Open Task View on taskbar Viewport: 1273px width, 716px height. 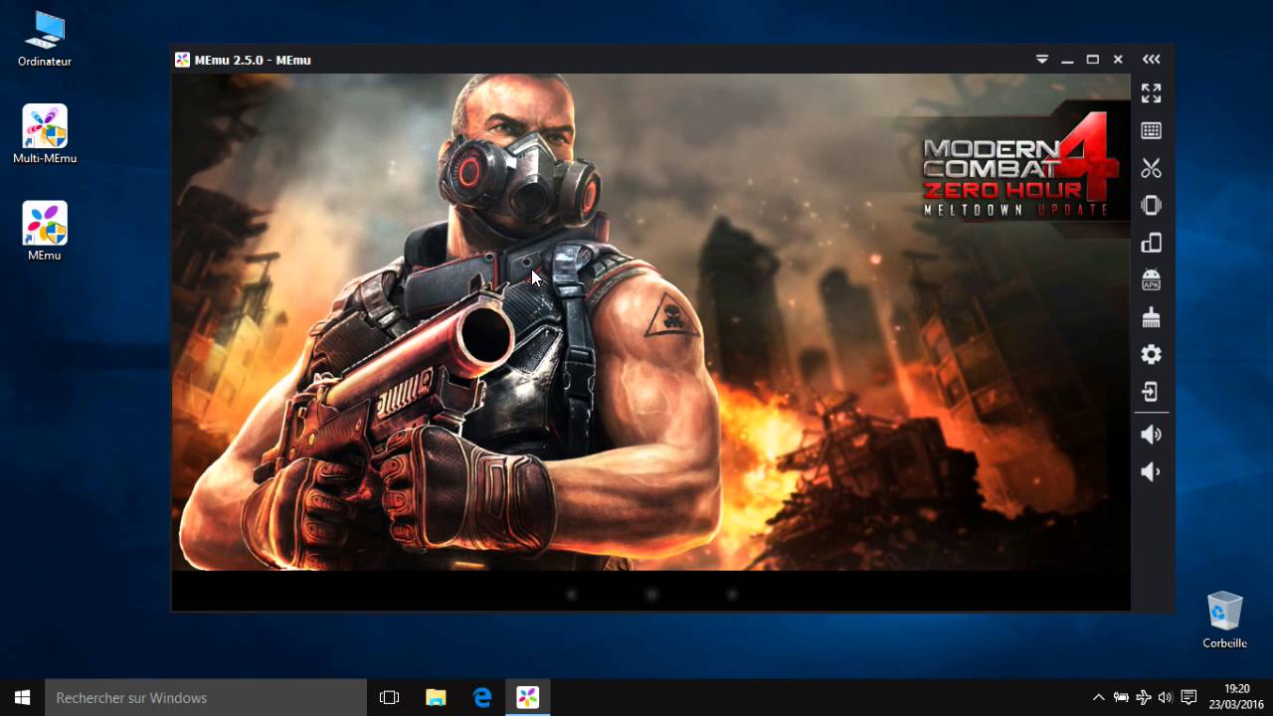pos(389,697)
